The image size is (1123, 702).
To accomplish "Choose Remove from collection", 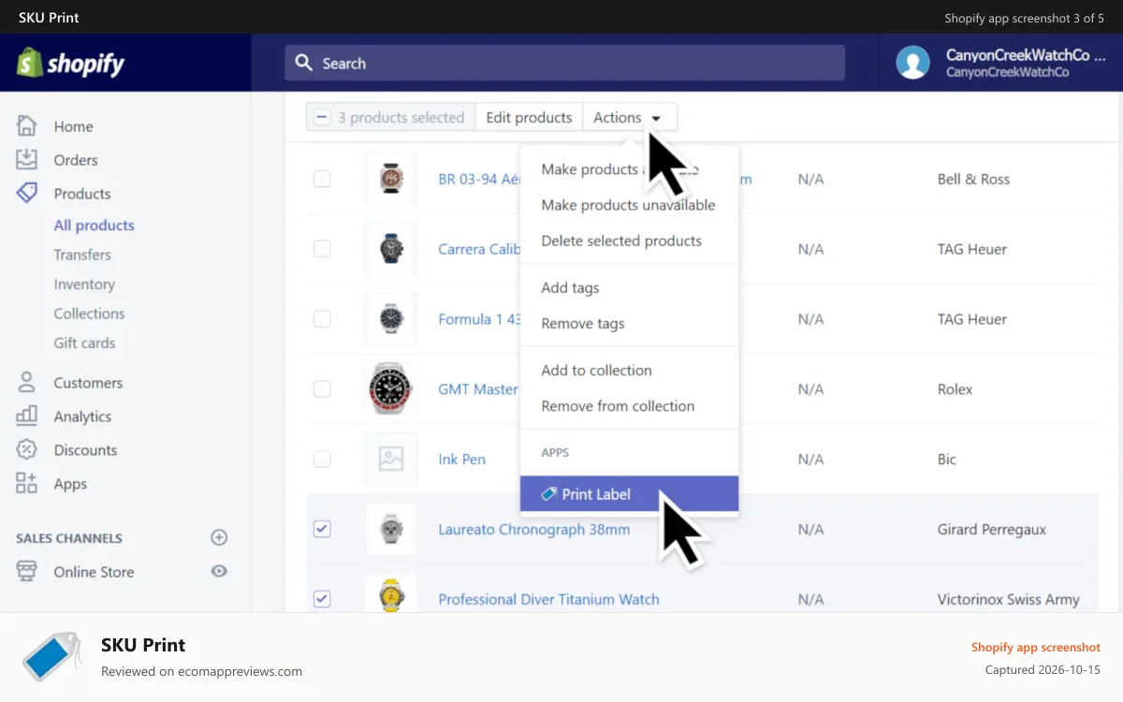I will click(x=618, y=406).
